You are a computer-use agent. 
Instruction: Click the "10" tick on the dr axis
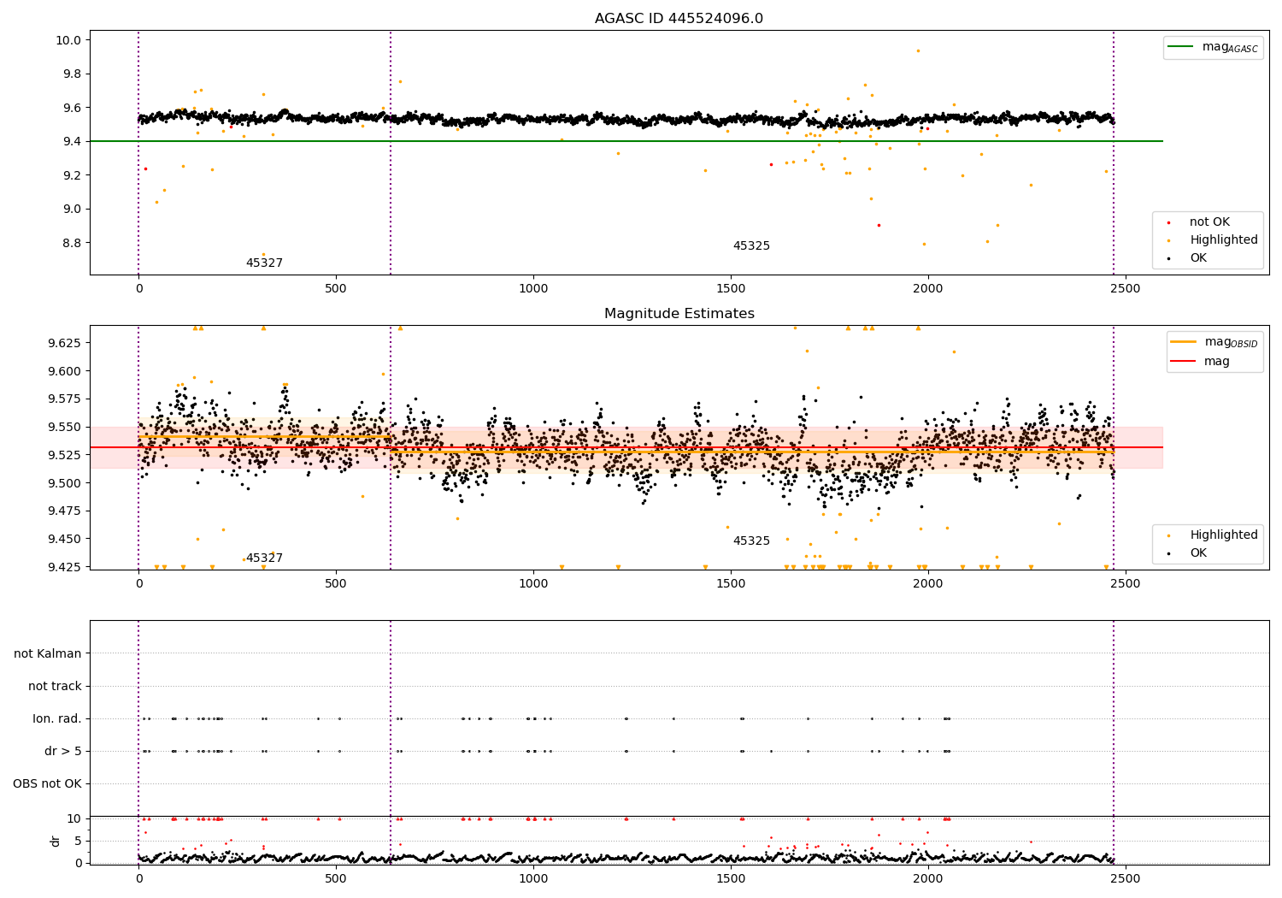[74, 818]
